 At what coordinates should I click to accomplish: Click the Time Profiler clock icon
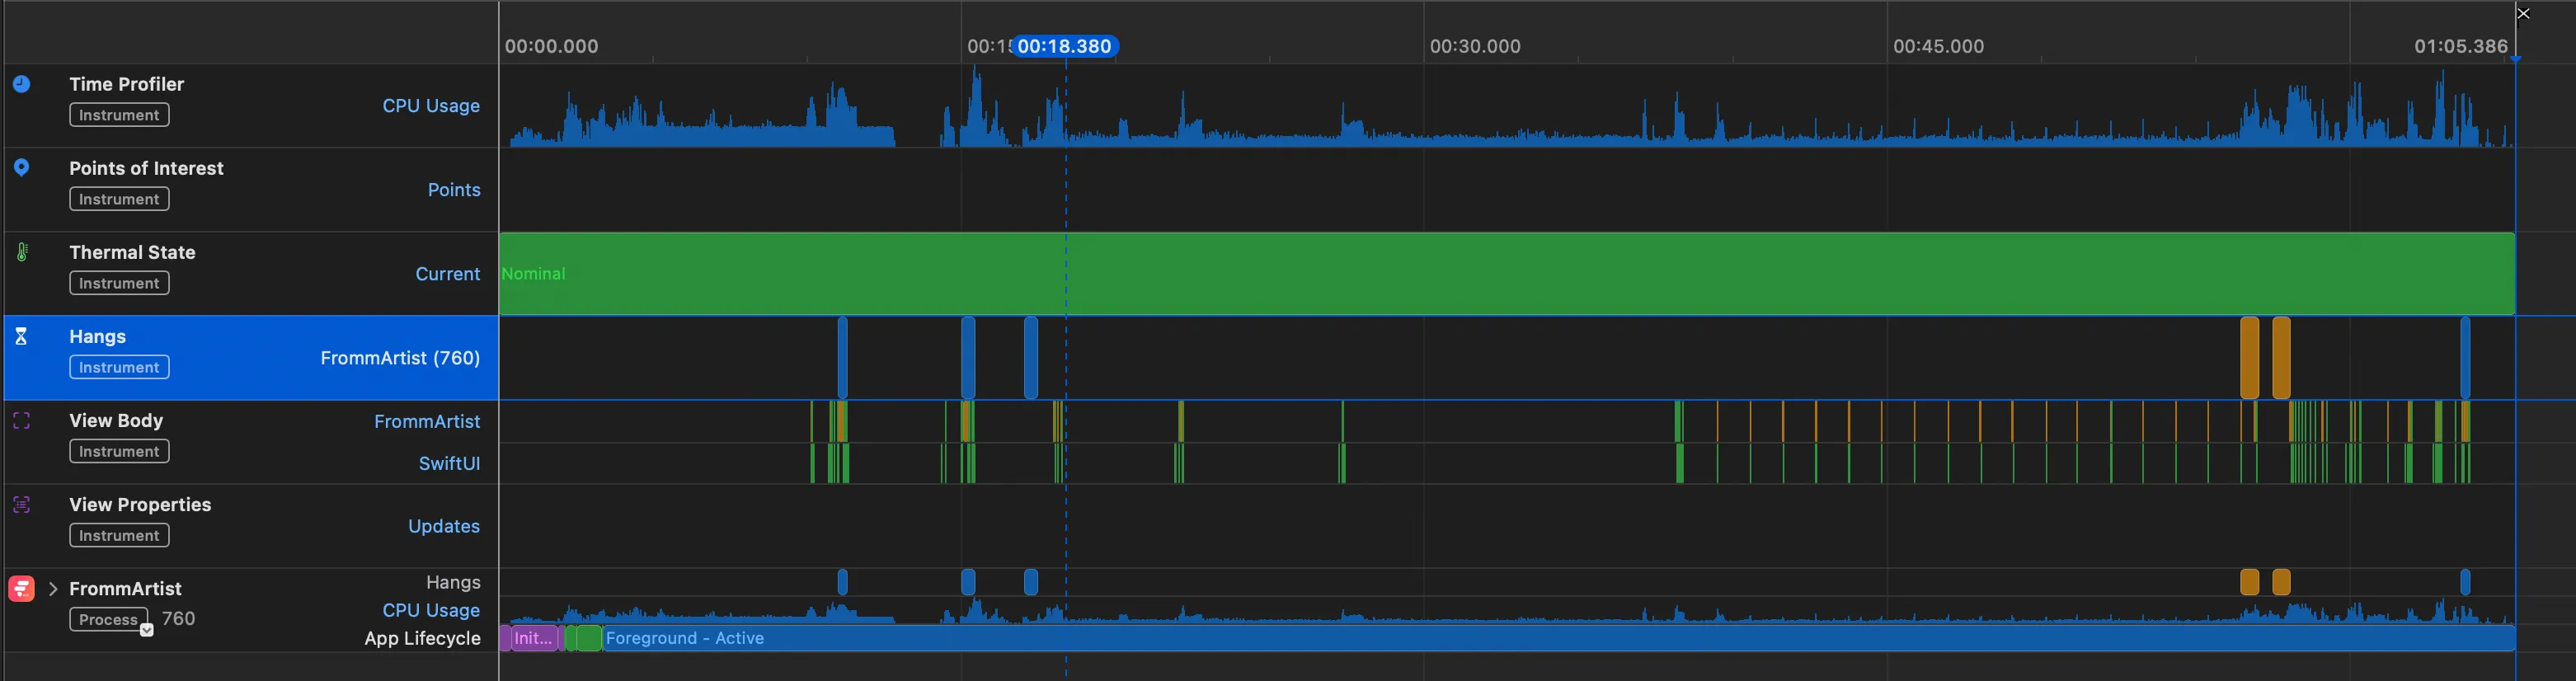[21, 84]
